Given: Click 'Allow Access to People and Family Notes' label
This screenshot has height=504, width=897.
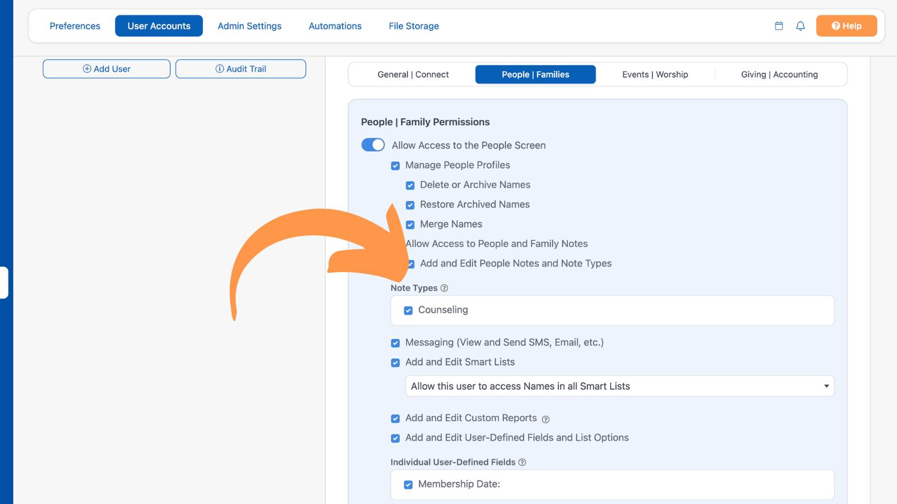Looking at the screenshot, I should point(497,244).
